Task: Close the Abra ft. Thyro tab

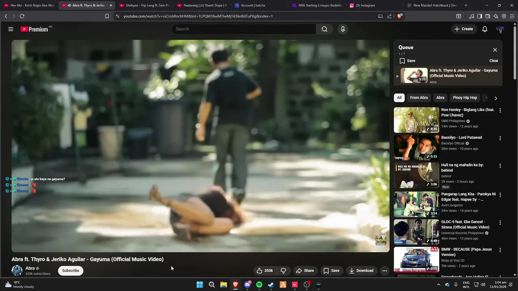Action: pos(110,5)
